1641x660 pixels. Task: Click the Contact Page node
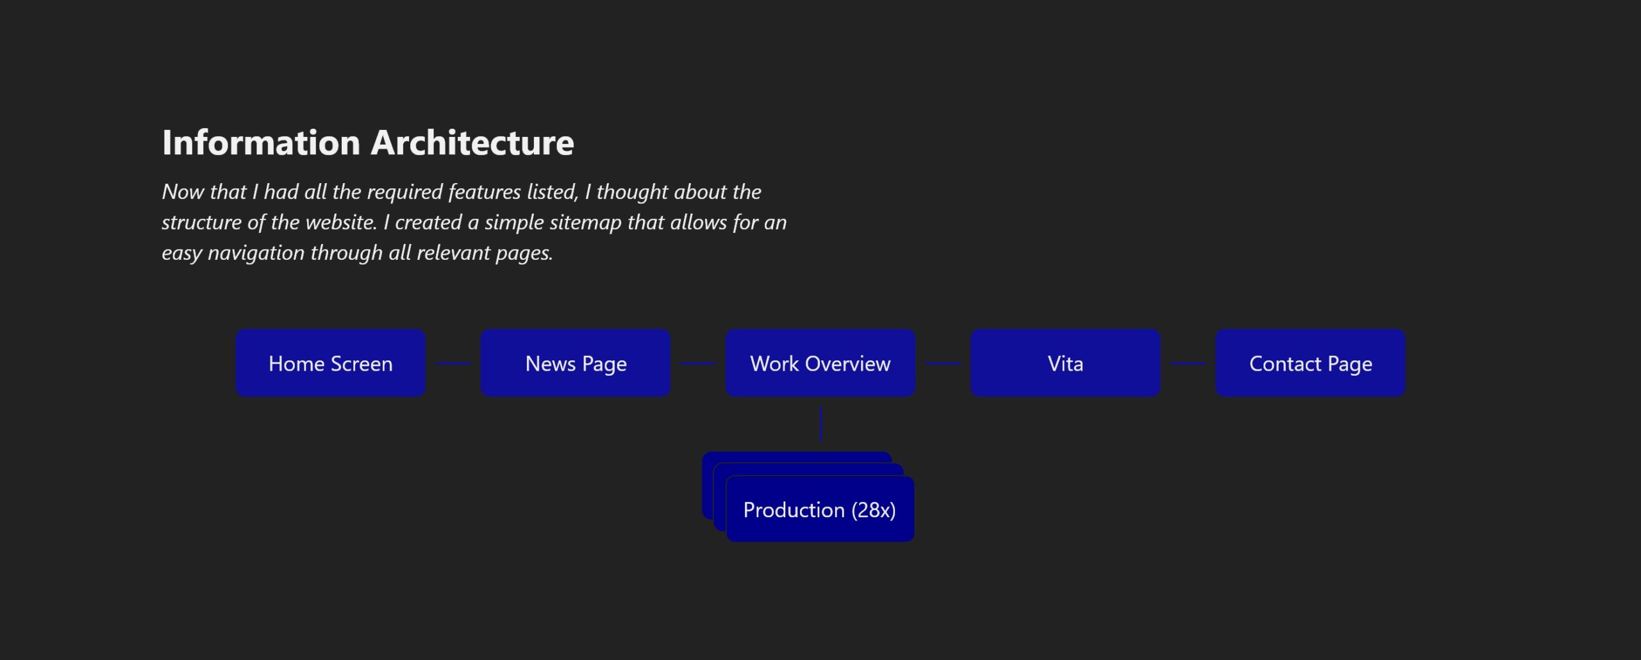(1310, 362)
